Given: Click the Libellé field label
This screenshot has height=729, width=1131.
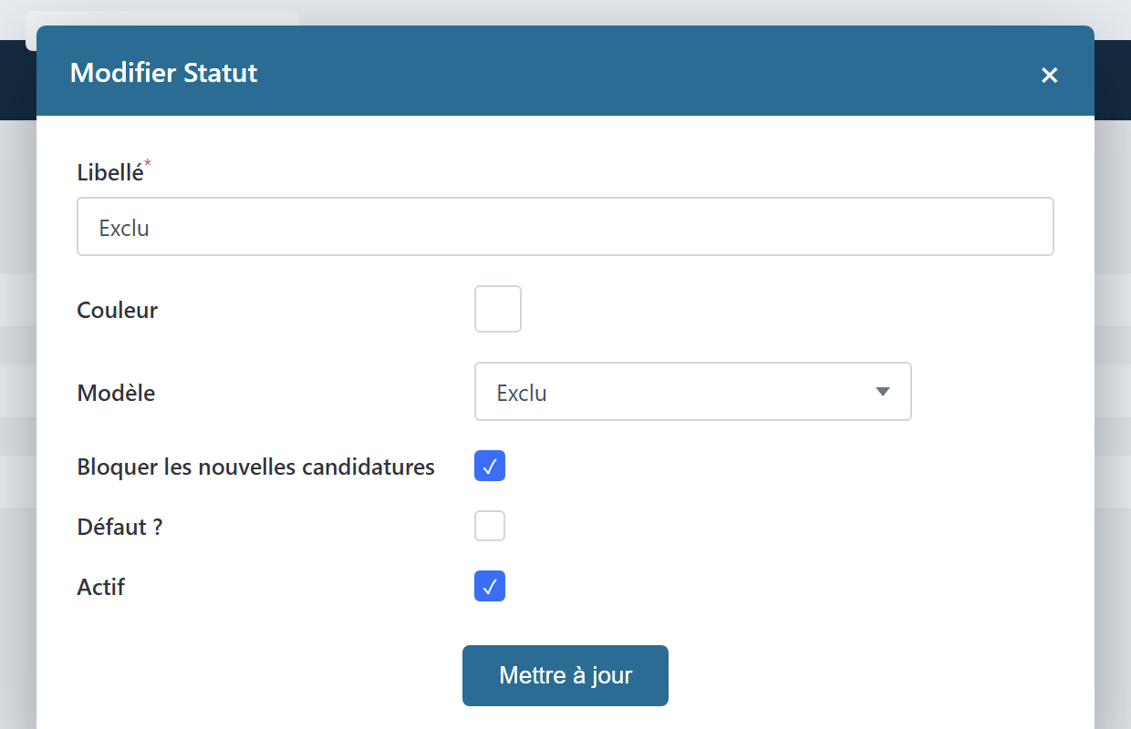Looking at the screenshot, I should [110, 171].
